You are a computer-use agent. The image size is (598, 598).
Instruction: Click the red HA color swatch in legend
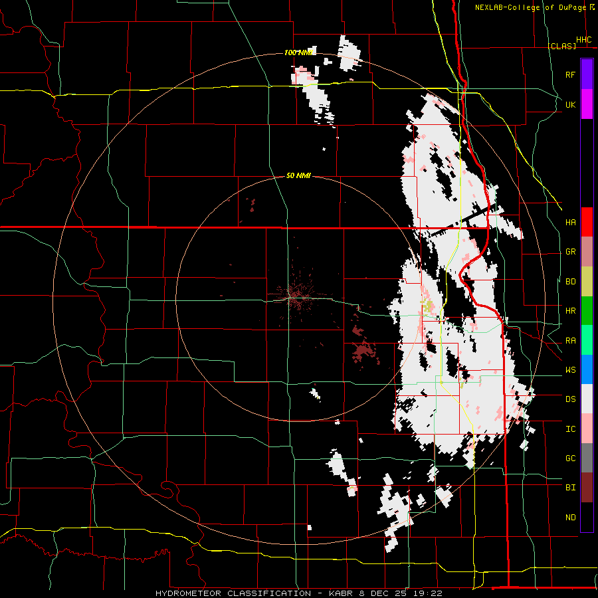(587, 222)
